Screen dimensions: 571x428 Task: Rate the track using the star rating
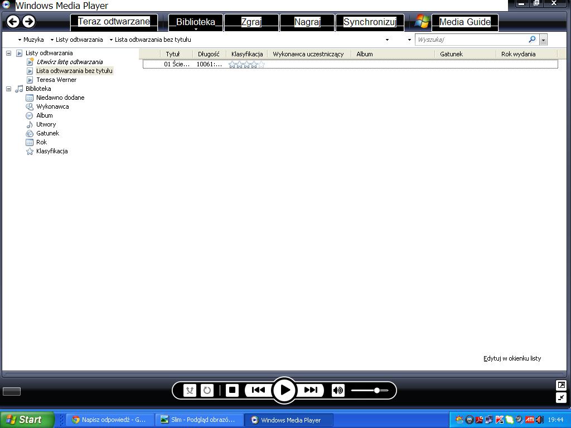[246, 65]
